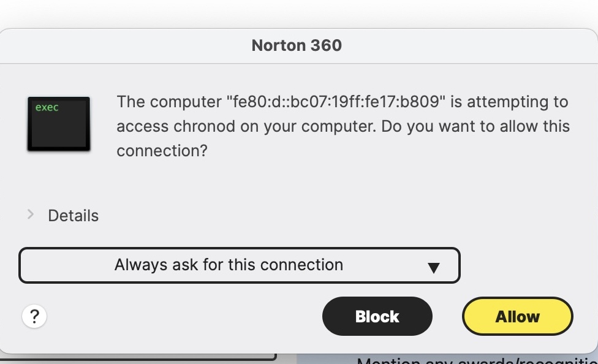Screen dimensions: 598x364
Task: Click the small chevron beside Details
Action: pos(31,214)
